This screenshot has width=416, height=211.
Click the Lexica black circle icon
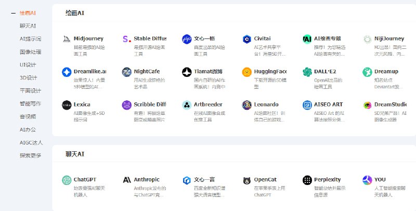[x=67, y=105]
